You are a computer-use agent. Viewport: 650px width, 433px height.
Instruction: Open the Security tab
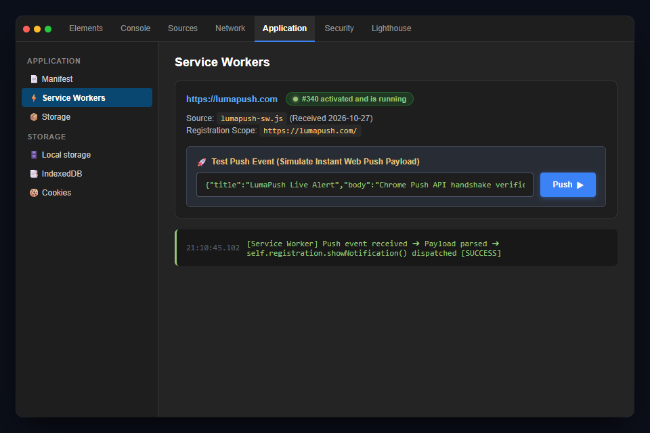339,28
